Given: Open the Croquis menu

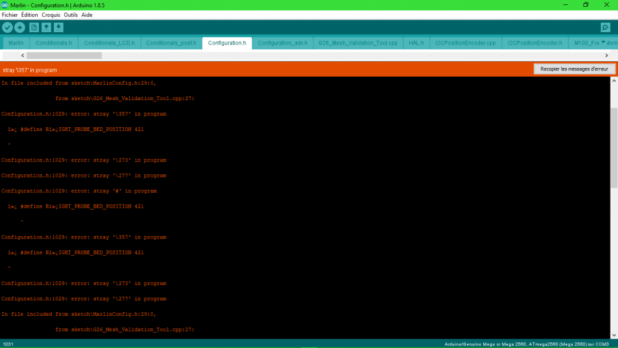Looking at the screenshot, I should [x=51, y=15].
